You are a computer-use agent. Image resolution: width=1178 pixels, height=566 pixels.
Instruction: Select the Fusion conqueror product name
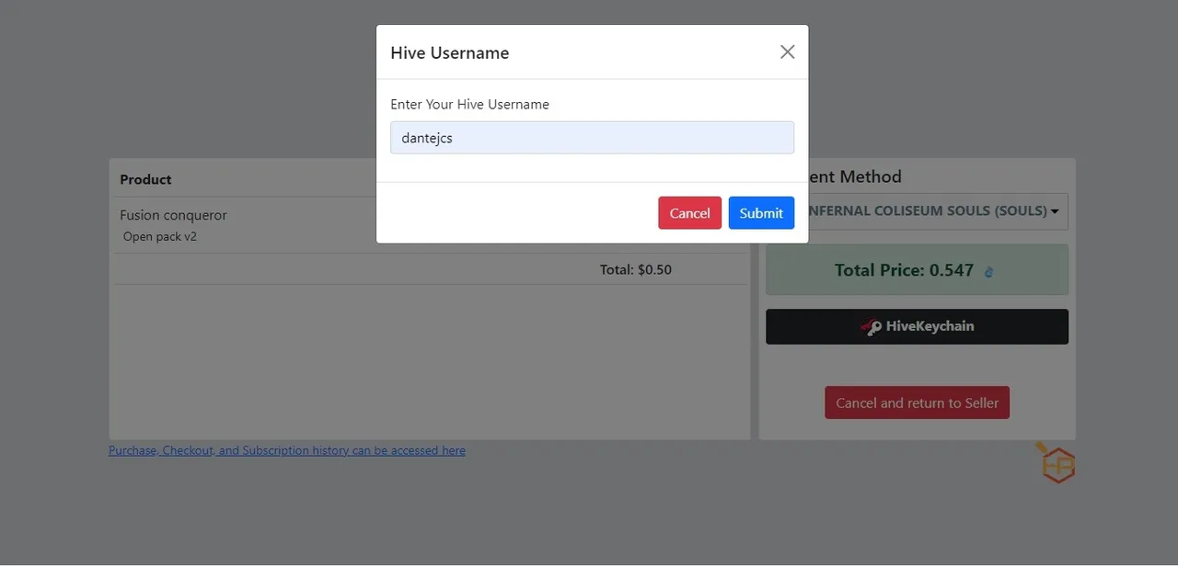click(x=173, y=215)
